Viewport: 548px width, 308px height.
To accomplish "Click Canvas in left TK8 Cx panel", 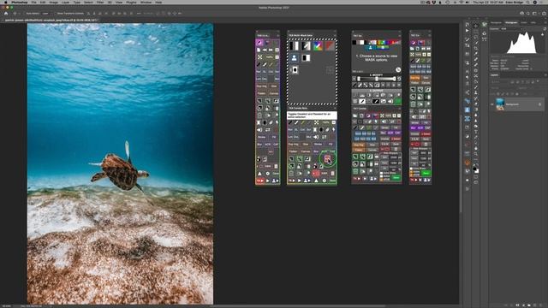I will (274, 93).
